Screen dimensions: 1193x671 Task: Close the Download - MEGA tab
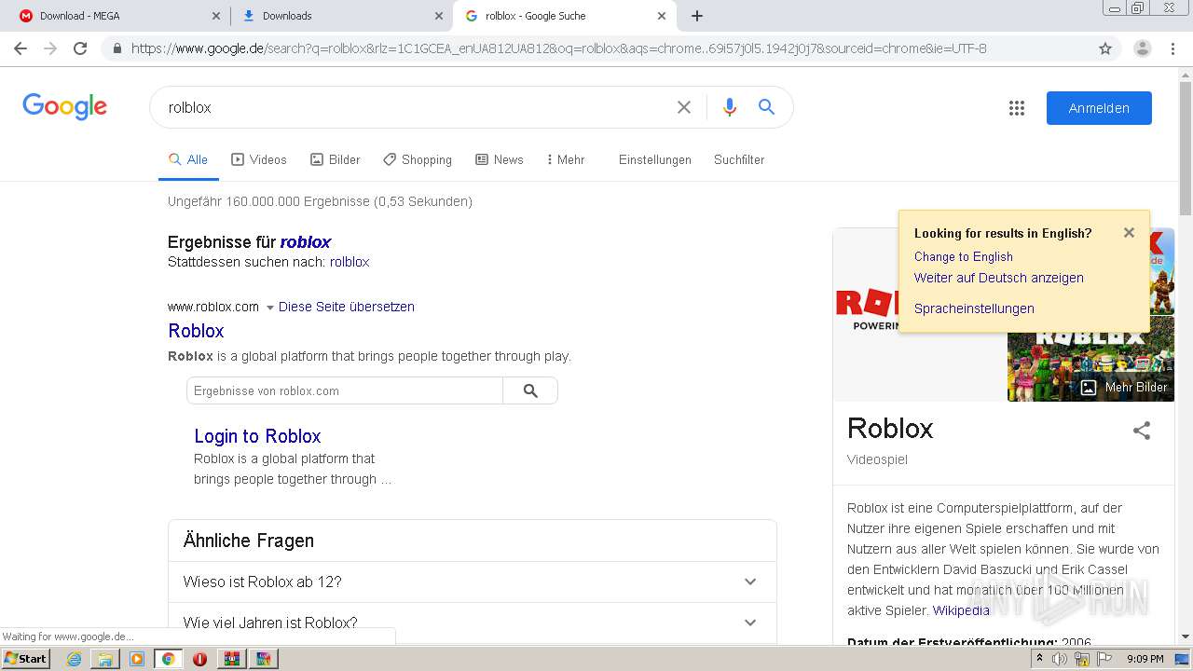point(216,16)
